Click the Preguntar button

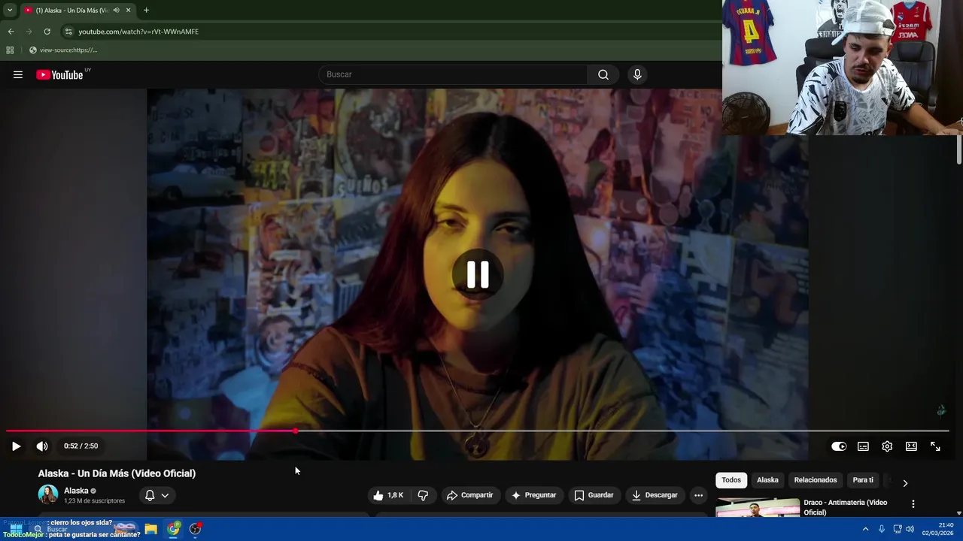(533, 495)
